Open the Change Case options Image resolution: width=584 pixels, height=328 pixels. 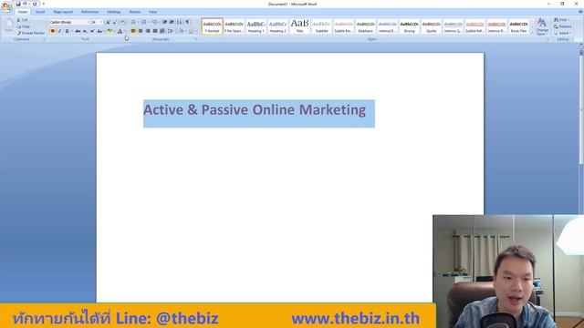point(99,31)
